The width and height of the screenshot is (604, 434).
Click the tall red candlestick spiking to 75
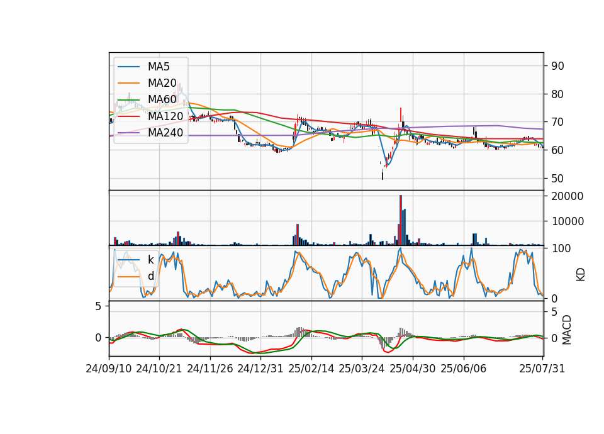(x=401, y=114)
